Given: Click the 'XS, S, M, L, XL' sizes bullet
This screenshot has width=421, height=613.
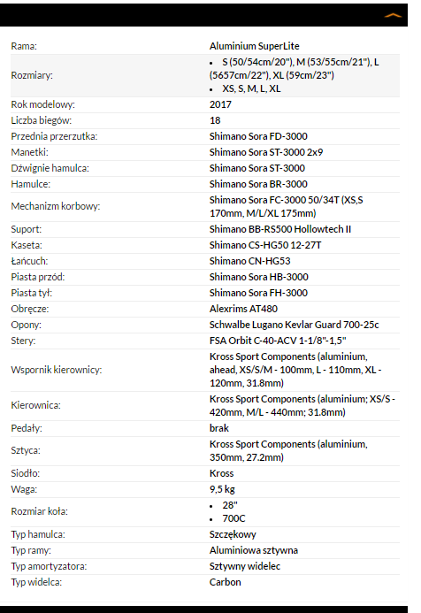Looking at the screenshot, I should pyautogui.click(x=251, y=88).
